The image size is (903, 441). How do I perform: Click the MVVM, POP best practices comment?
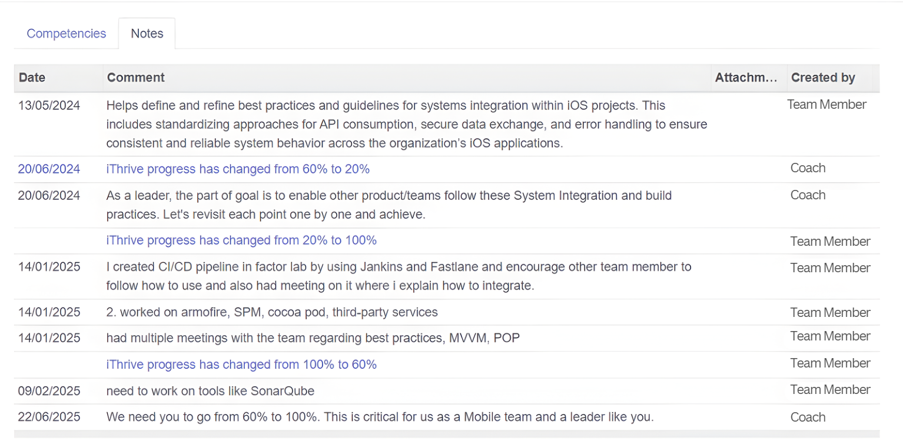[313, 338]
